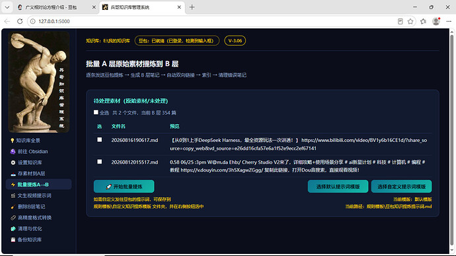
Task: Click the 文件名 column header
Action: (118, 126)
